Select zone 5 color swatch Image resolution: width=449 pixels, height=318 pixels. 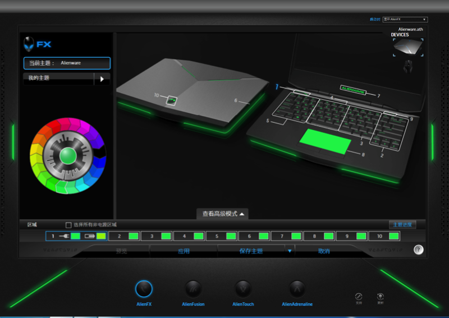pos(231,236)
